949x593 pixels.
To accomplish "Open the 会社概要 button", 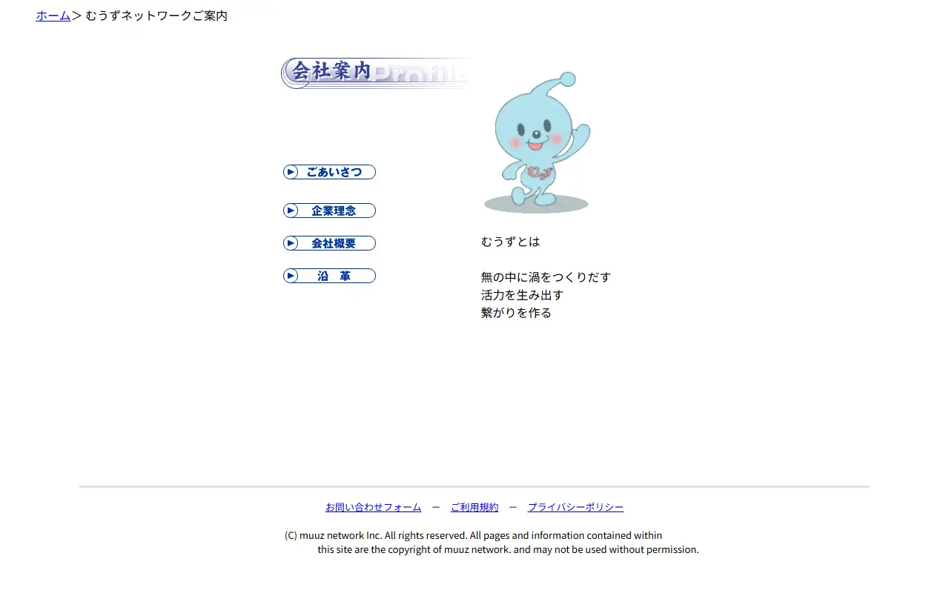I will point(329,243).
